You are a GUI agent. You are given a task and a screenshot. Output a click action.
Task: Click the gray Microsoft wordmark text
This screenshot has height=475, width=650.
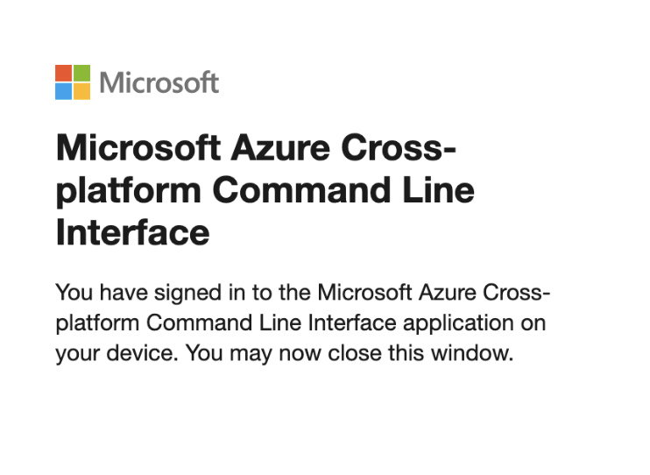159,82
